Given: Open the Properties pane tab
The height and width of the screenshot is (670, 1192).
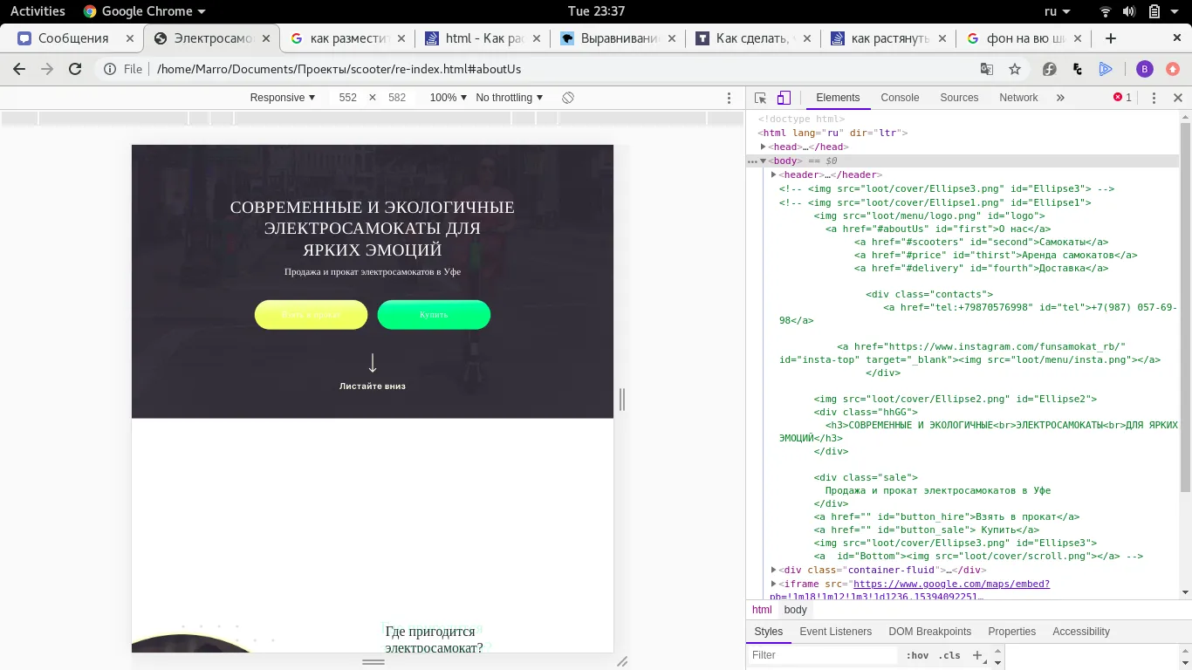Looking at the screenshot, I should coord(1011,632).
